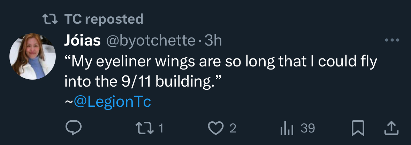Repost this tweet using the arrows icon
Viewport: 411px width, 145px height.
(x=146, y=129)
